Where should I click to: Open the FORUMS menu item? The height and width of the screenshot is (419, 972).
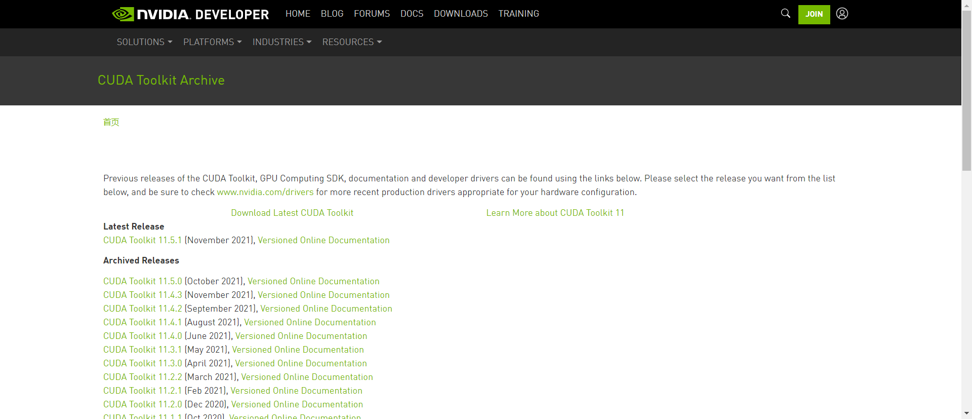pyautogui.click(x=372, y=14)
